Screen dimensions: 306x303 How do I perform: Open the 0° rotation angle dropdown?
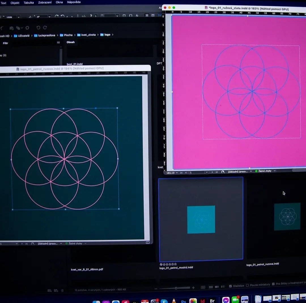coord(49,17)
